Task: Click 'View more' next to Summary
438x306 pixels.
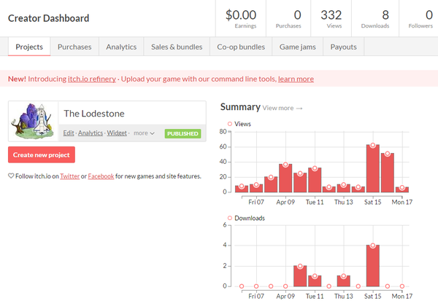Action: [282, 108]
